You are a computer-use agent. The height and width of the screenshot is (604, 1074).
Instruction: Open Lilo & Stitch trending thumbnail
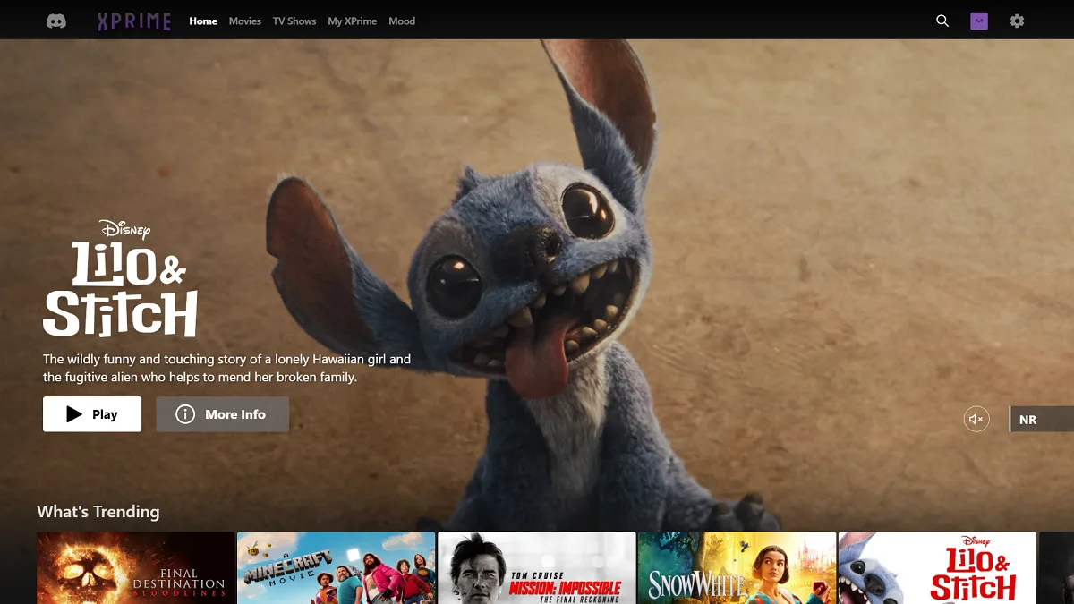pos(937,568)
